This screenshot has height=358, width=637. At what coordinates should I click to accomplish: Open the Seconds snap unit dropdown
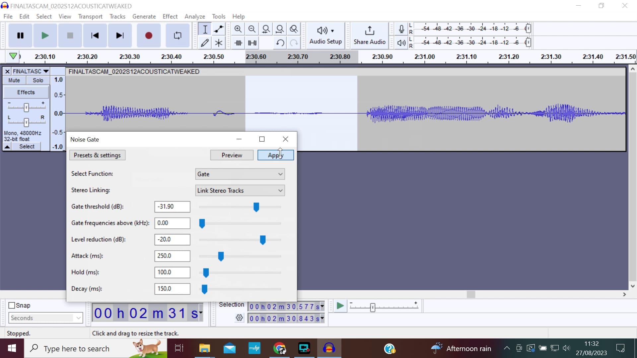pyautogui.click(x=45, y=318)
